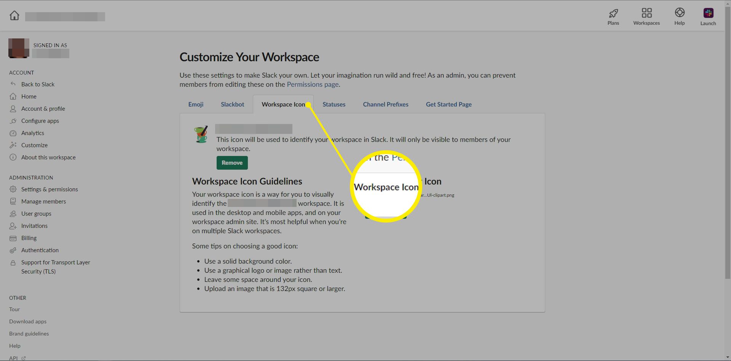Click the Settings & permissions gear icon
Image resolution: width=731 pixels, height=361 pixels.
click(x=13, y=189)
